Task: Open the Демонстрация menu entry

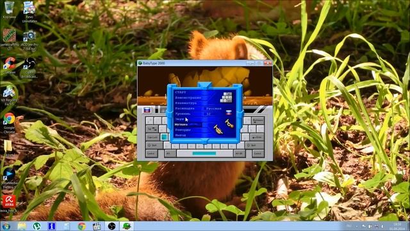Action: point(188,98)
